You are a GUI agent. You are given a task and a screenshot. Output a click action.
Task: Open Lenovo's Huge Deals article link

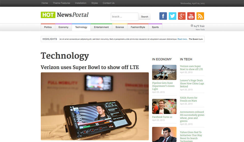coord(192,83)
